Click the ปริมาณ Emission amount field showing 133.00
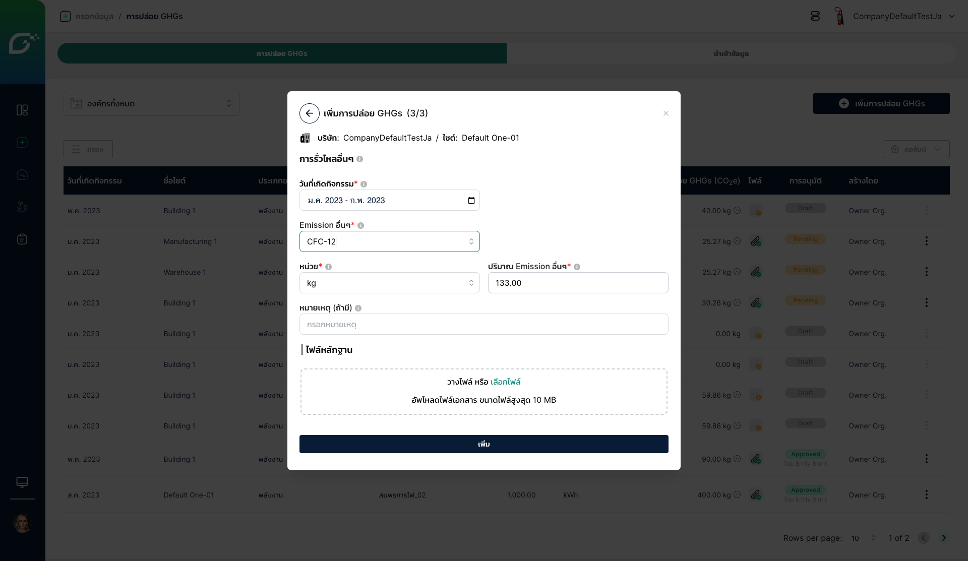 [578, 283]
